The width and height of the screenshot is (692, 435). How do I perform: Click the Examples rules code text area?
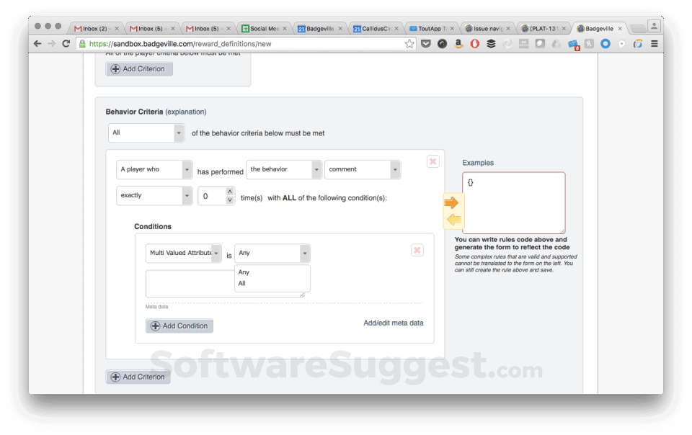(514, 202)
